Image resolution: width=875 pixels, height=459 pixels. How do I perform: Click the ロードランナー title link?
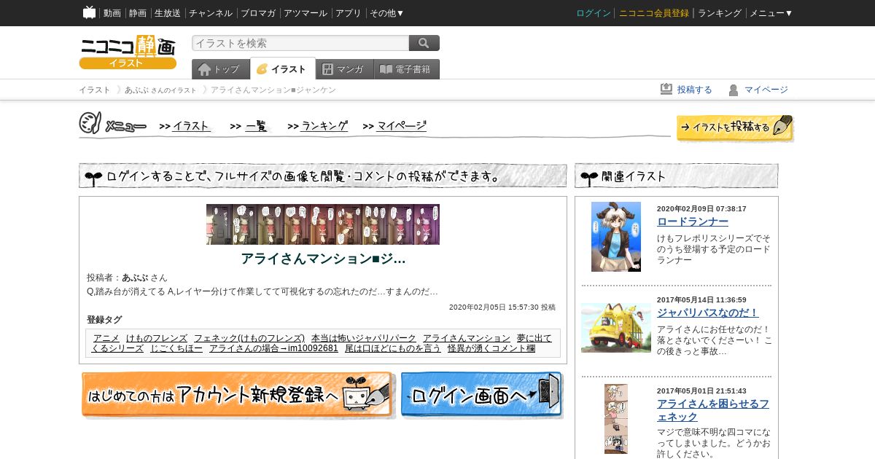pos(693,221)
